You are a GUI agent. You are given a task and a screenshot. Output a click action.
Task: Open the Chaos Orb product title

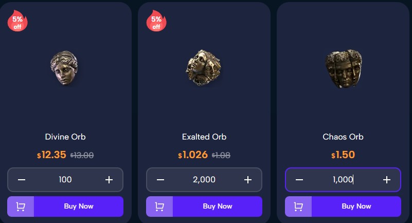pos(343,137)
